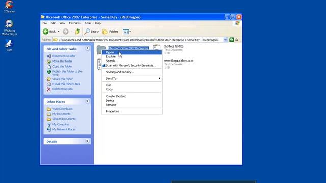326x183 pixels.
Task: Click the Vuze Downloads folder icon
Action: coord(49,109)
